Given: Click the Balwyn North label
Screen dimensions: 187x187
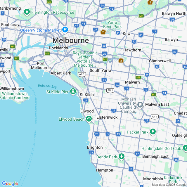Looking at the screenshot, I should click(x=174, y=14).
